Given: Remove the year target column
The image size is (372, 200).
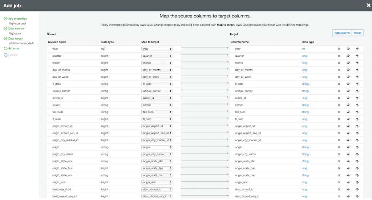Looking at the screenshot, I should point(339,49).
